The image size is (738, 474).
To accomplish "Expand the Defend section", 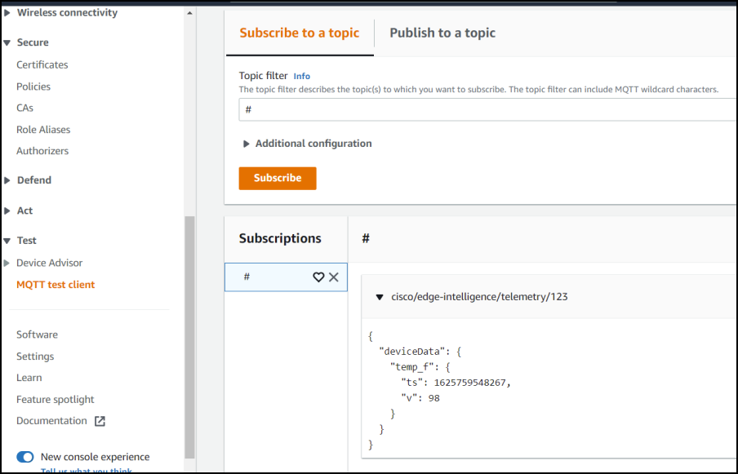I will [7, 180].
